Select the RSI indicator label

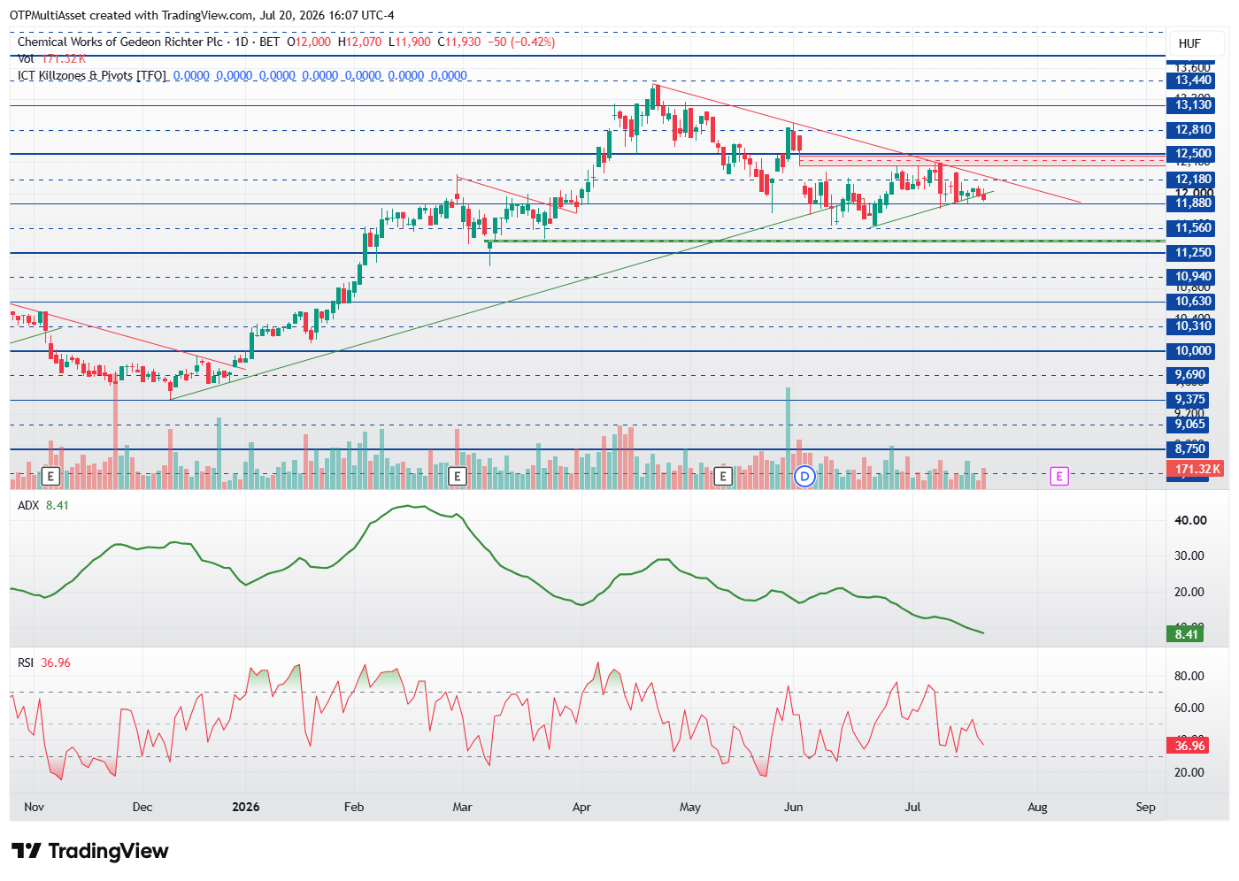(26, 663)
